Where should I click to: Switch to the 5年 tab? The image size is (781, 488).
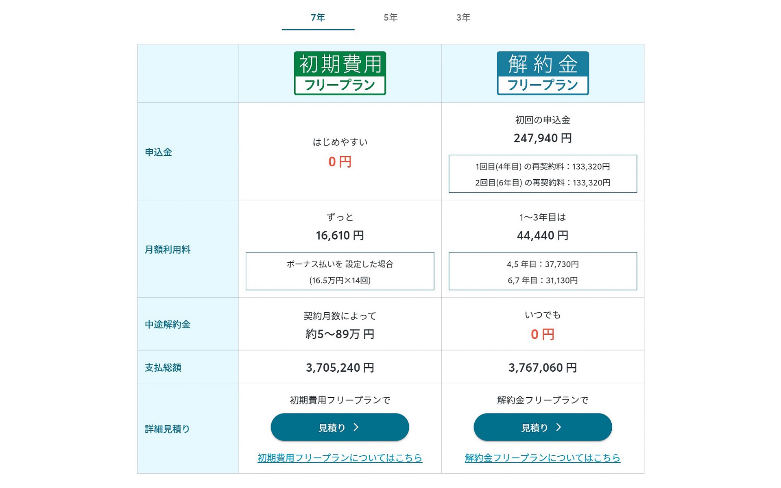pos(390,17)
